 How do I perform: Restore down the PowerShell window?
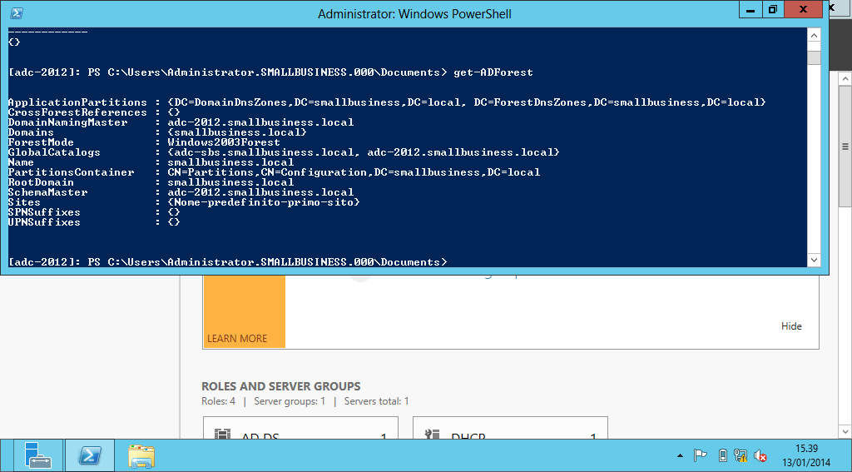[x=773, y=9]
